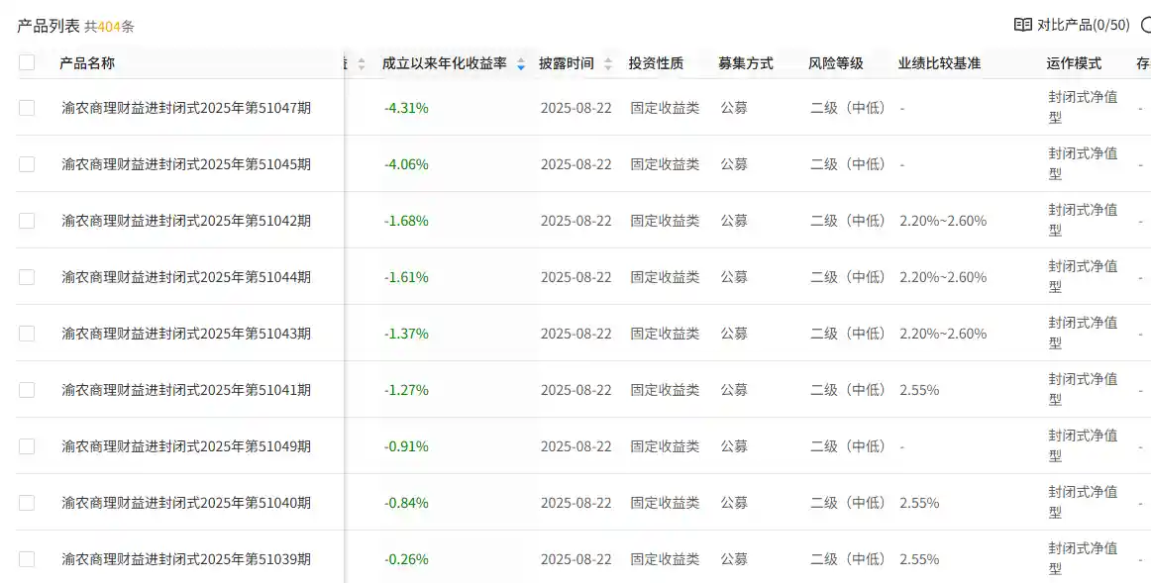Image resolution: width=1151 pixels, height=583 pixels.
Task: Click sort icon next to 成立以来年化收益率 column
Action: tap(522, 61)
